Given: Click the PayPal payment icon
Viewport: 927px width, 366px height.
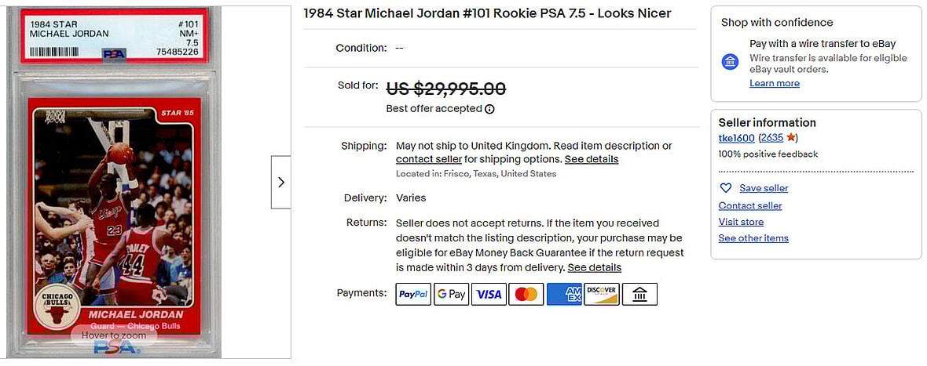Looking at the screenshot, I should 412,294.
